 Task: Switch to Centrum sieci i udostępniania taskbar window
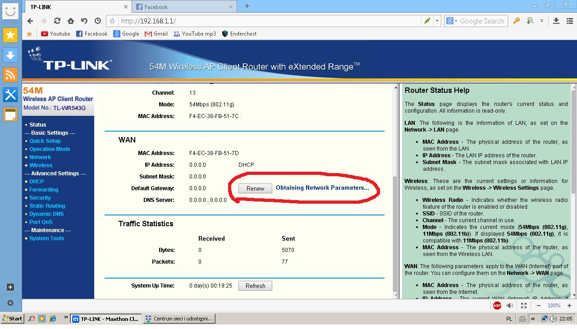[x=179, y=318]
